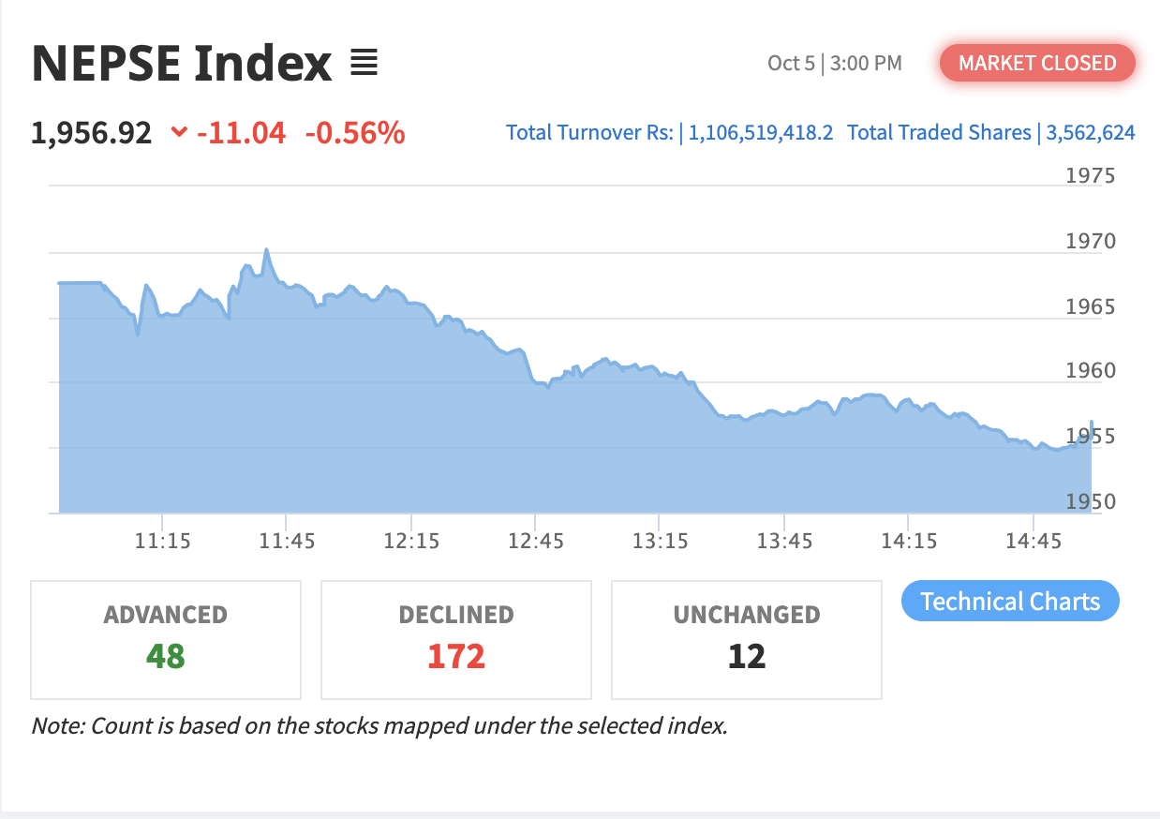This screenshot has height=819, width=1160.
Task: Select the DECLINED stocks count box
Action: point(456,639)
